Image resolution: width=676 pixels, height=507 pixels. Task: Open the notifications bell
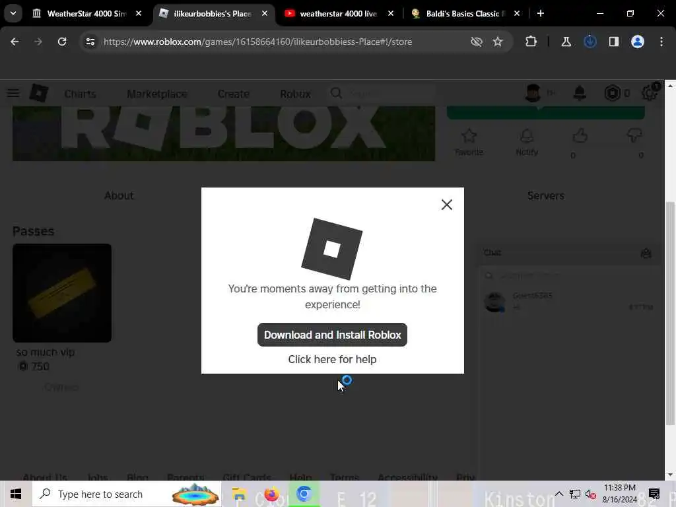[x=580, y=92]
